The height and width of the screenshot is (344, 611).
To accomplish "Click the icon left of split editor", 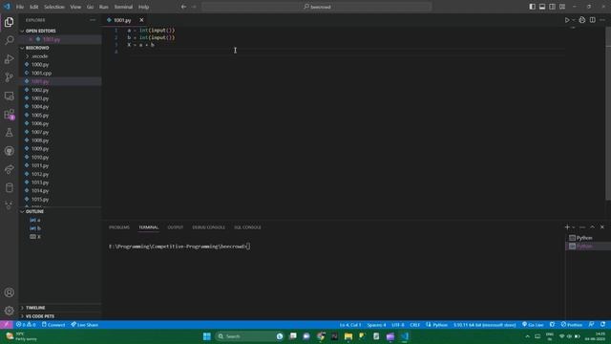I will [581, 20].
